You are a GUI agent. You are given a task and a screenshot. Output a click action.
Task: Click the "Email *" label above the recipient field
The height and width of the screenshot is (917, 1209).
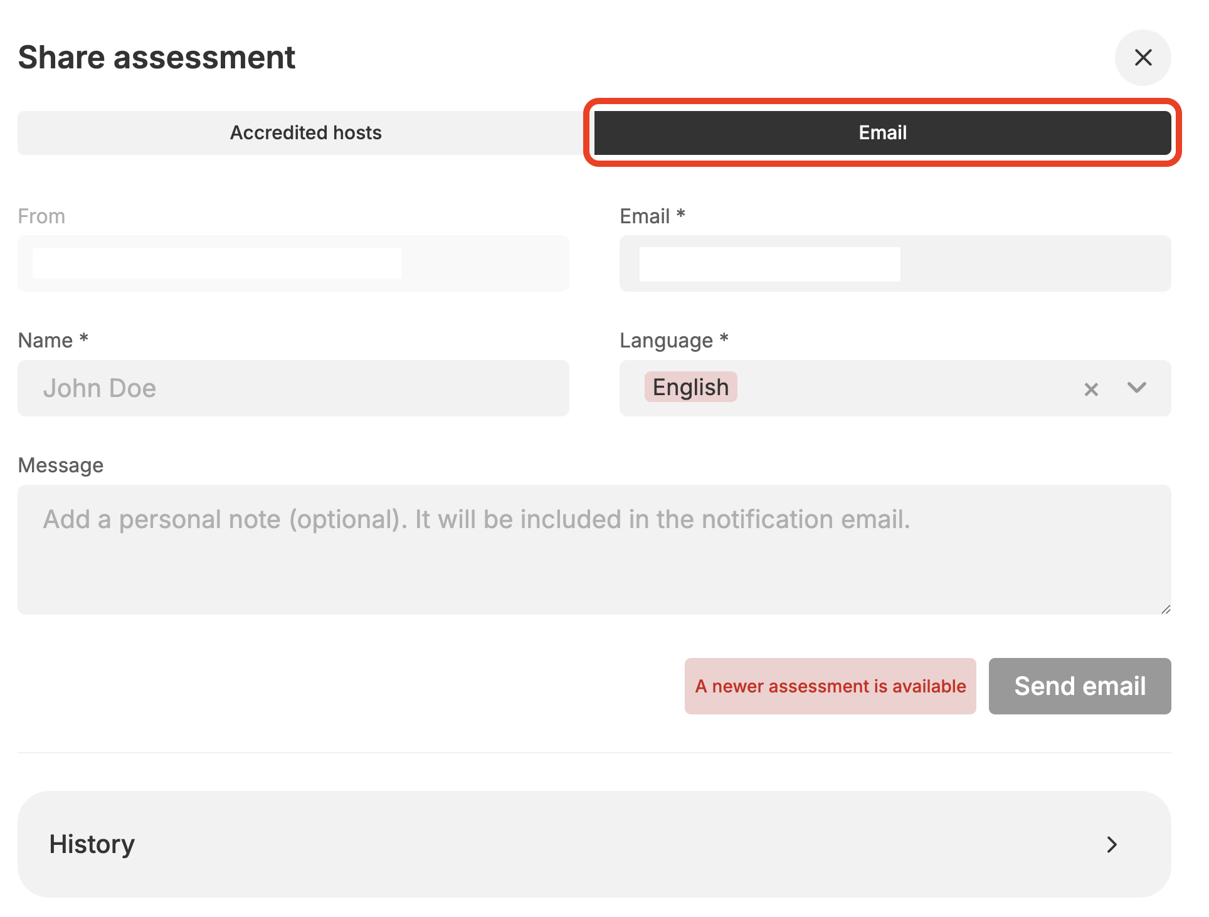point(652,216)
